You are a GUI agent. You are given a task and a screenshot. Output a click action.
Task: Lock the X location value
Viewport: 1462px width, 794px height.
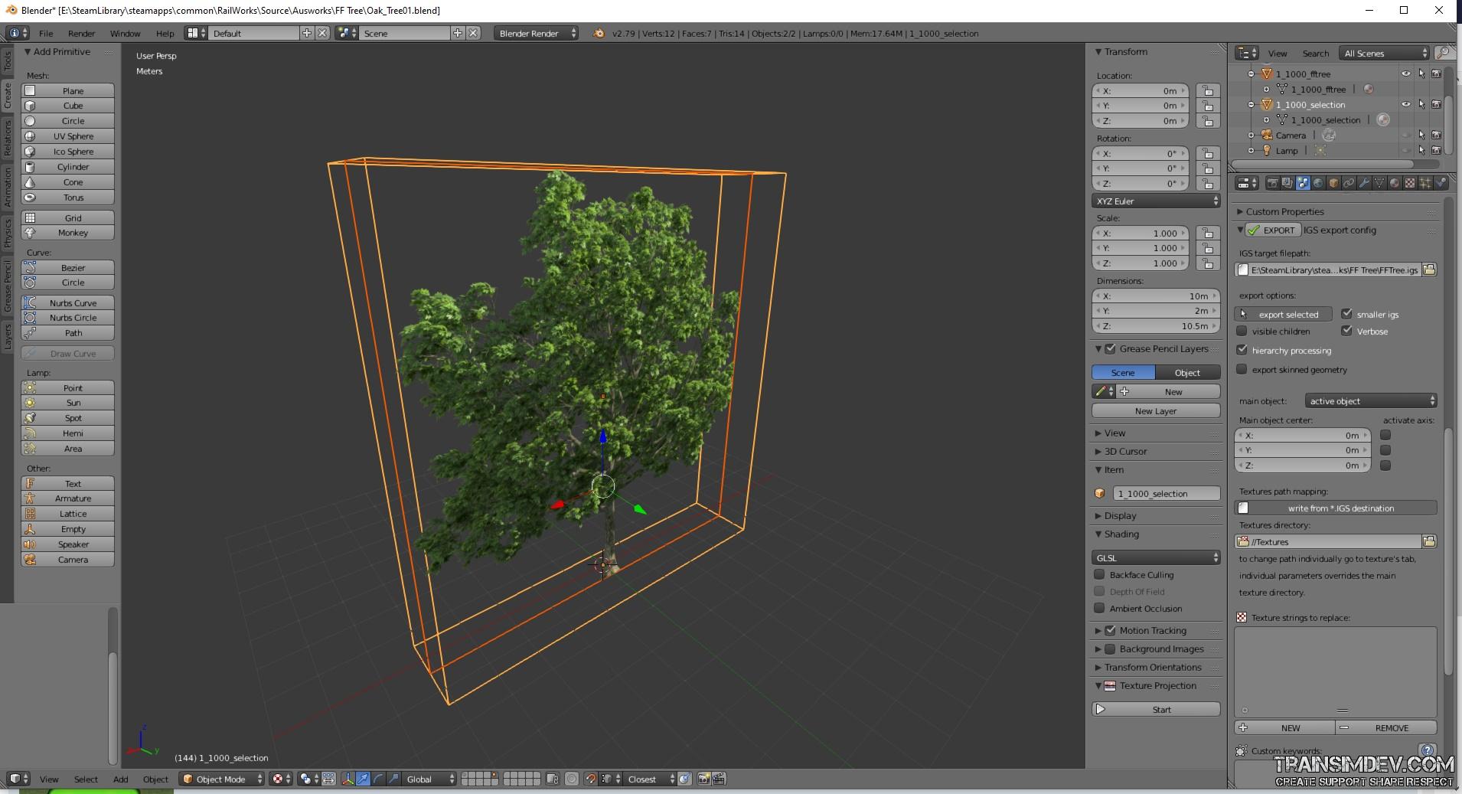[1208, 90]
